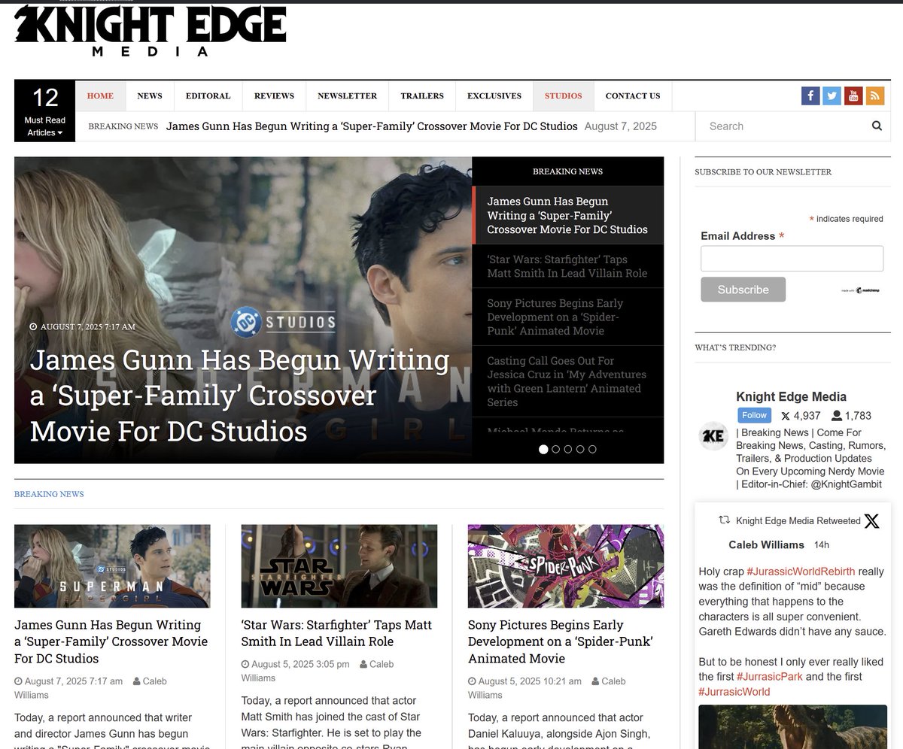
Task: Select Star Wars: Starfighter Taps Matt Smith in slider list
Action: tap(568, 266)
